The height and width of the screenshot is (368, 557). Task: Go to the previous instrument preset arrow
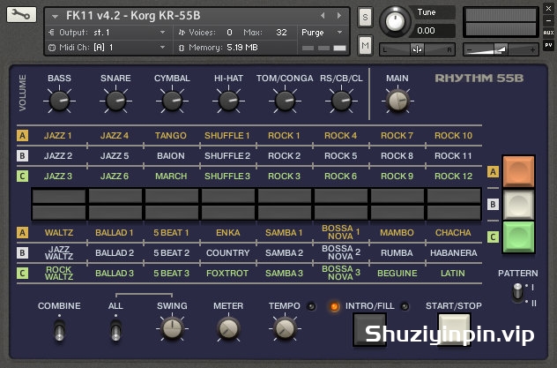coord(323,15)
